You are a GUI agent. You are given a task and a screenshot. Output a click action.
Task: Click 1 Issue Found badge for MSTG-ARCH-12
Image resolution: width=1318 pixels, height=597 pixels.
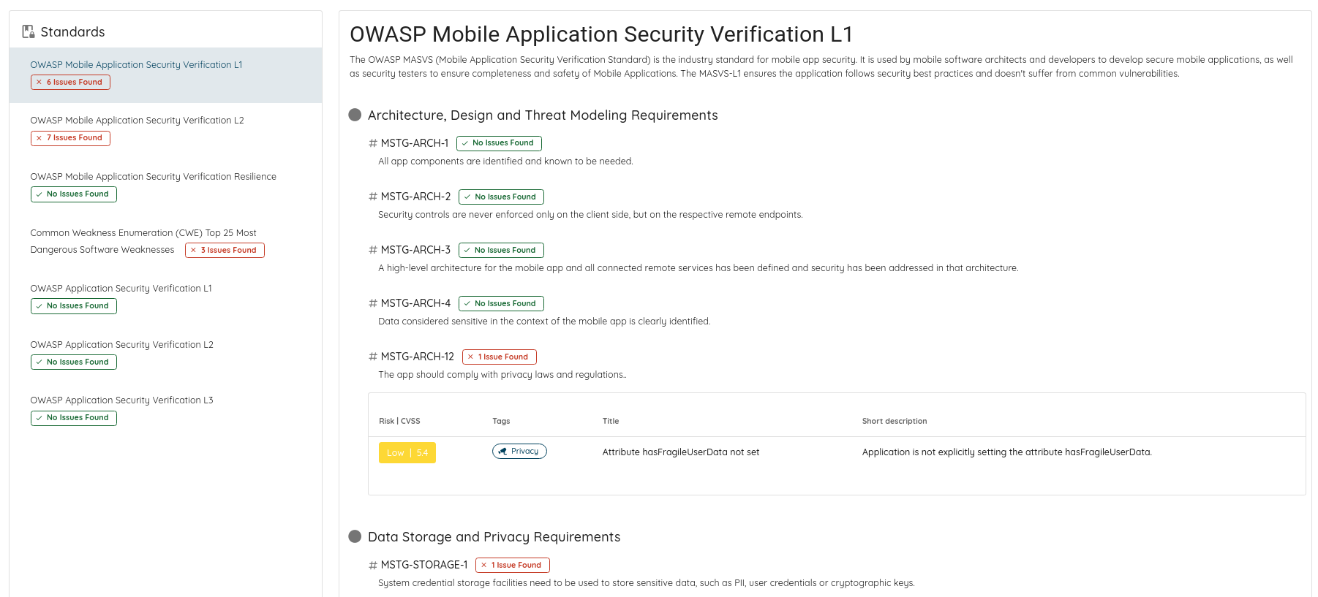(x=500, y=357)
